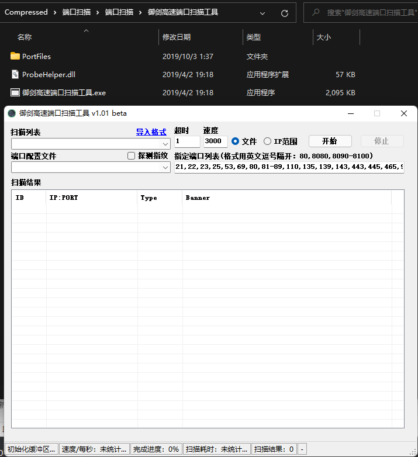Click the refresh icon in Explorer address bar
Image resolution: width=418 pixels, height=457 pixels.
(x=285, y=13)
